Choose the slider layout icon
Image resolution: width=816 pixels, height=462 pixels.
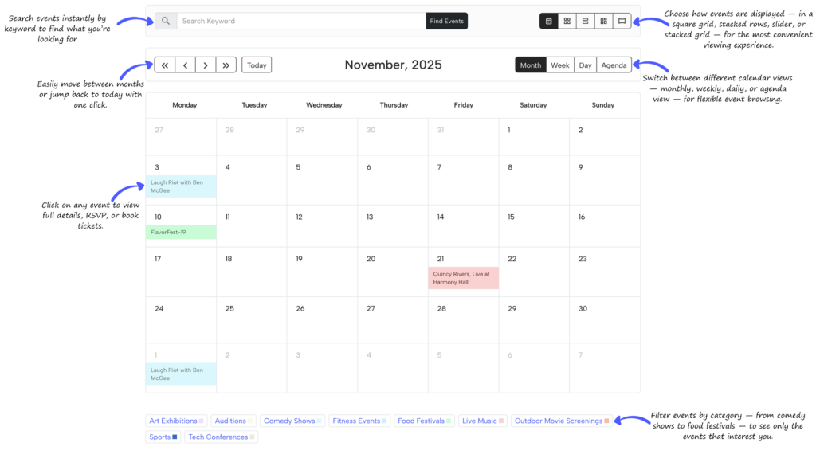[x=622, y=22]
